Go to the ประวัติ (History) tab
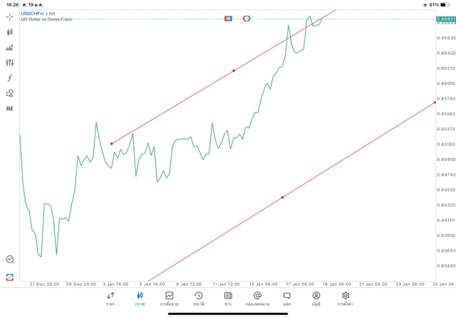This screenshot has height=318, width=456. [199, 298]
